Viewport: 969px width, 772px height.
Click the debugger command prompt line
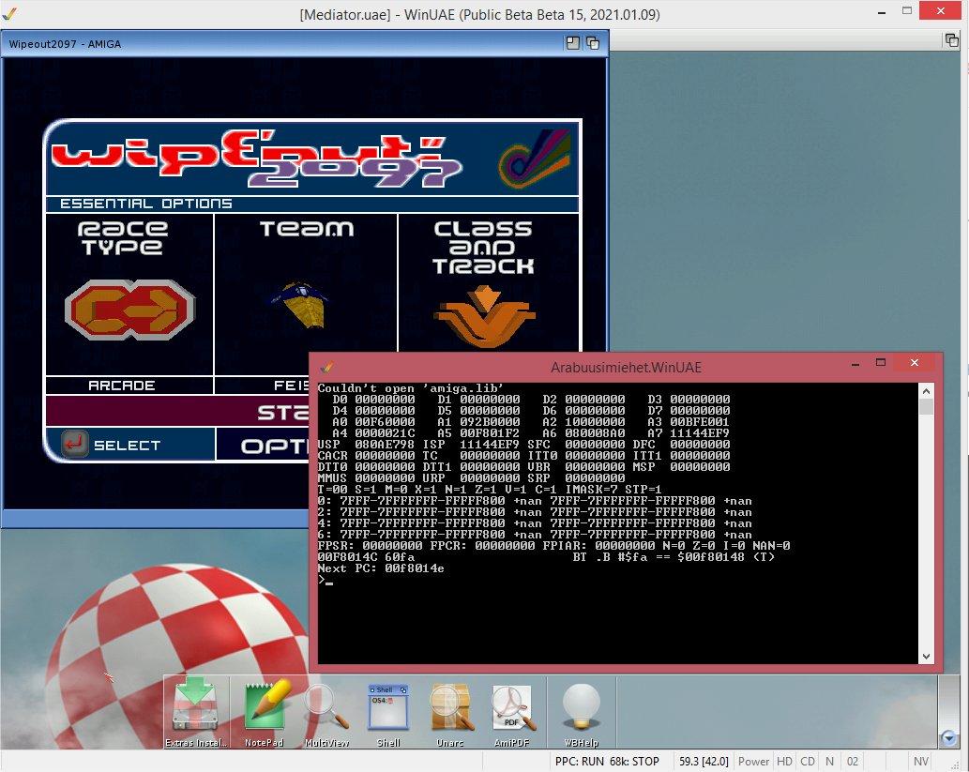click(x=326, y=580)
